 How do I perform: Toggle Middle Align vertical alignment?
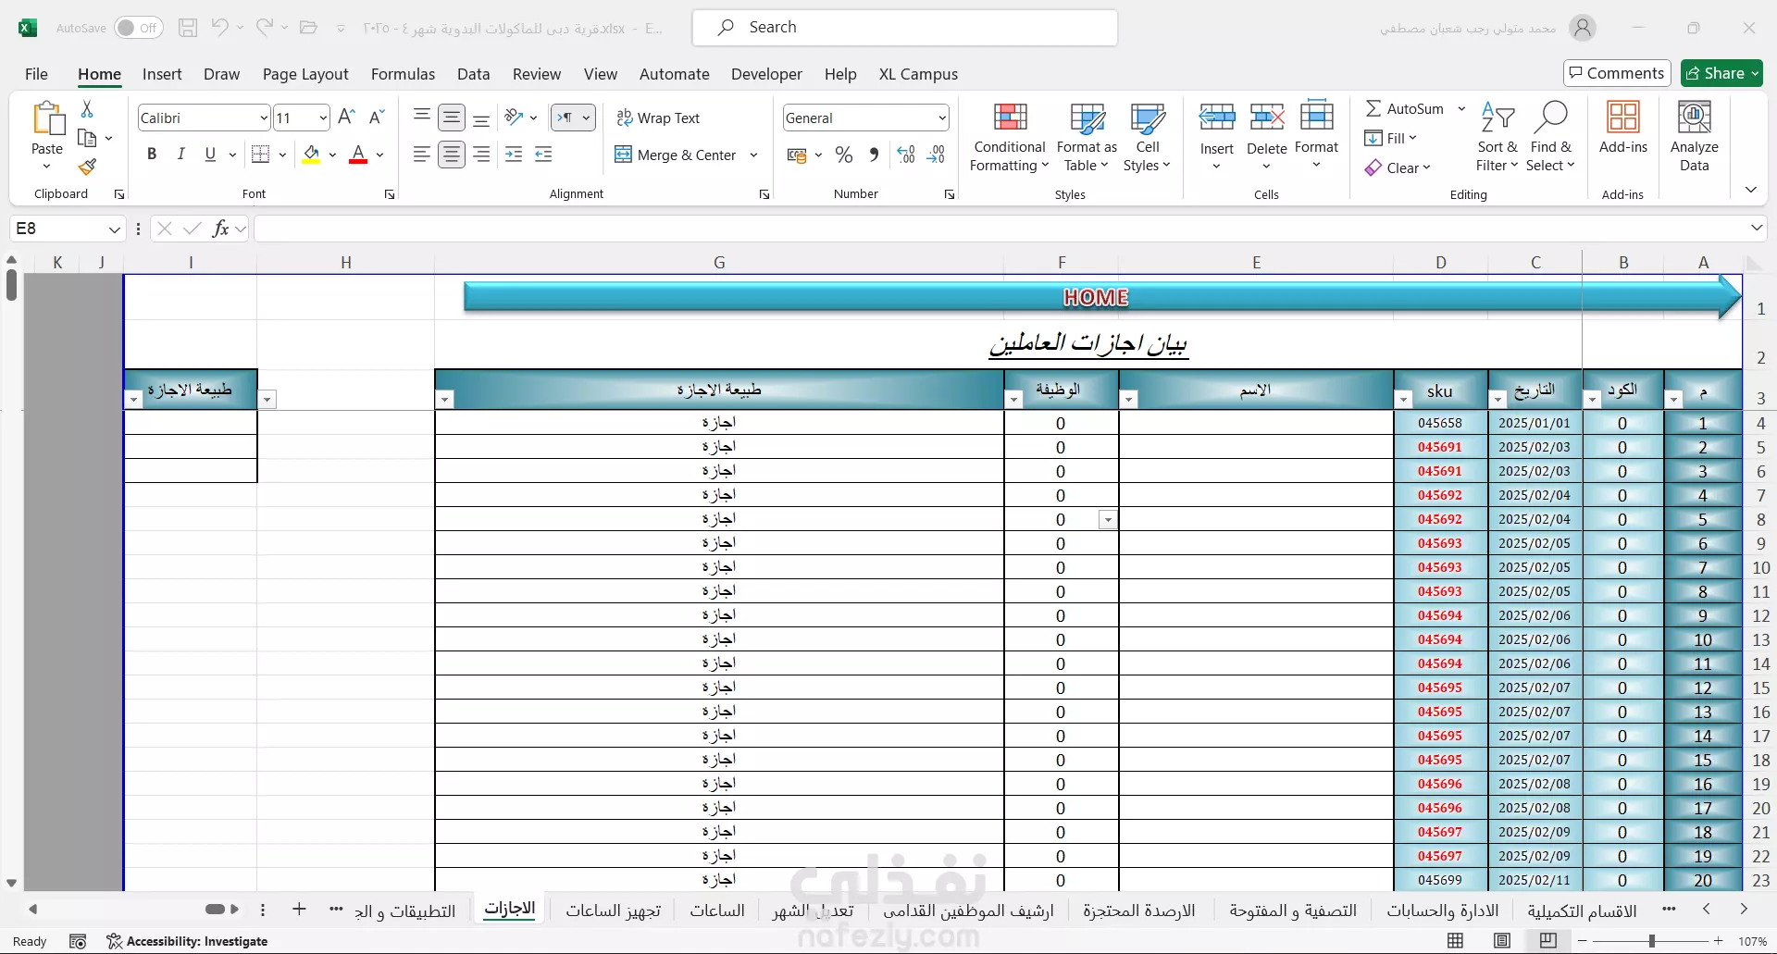(452, 117)
